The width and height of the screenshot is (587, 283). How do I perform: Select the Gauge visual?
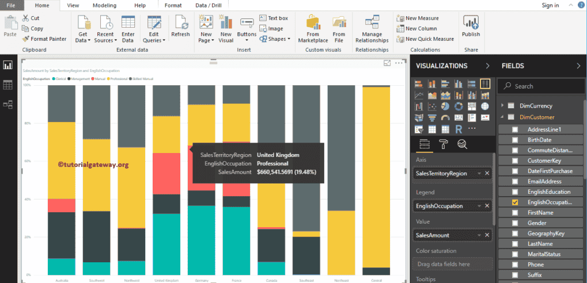pyautogui.click(x=445, y=118)
